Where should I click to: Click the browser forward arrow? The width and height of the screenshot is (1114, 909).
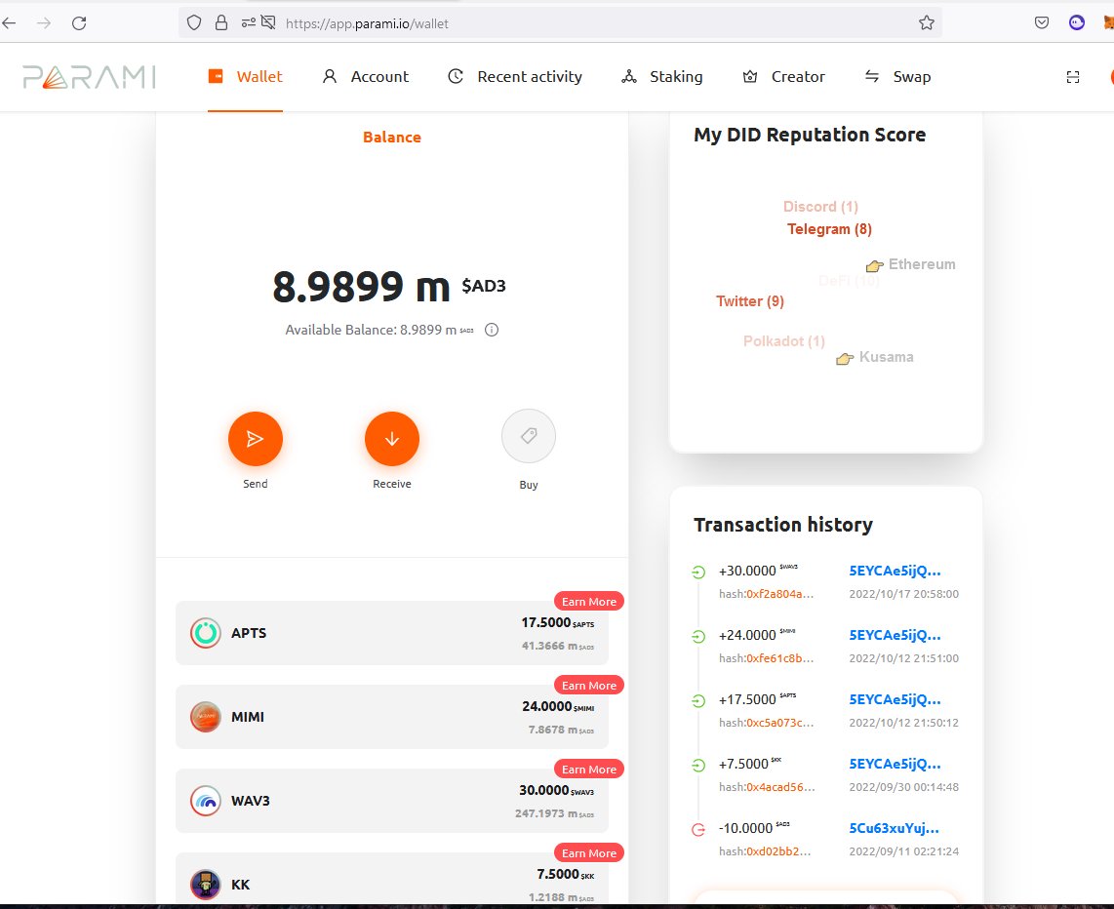point(44,22)
